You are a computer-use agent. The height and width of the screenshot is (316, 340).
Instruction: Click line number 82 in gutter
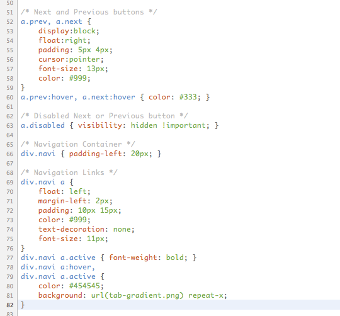click(9, 305)
